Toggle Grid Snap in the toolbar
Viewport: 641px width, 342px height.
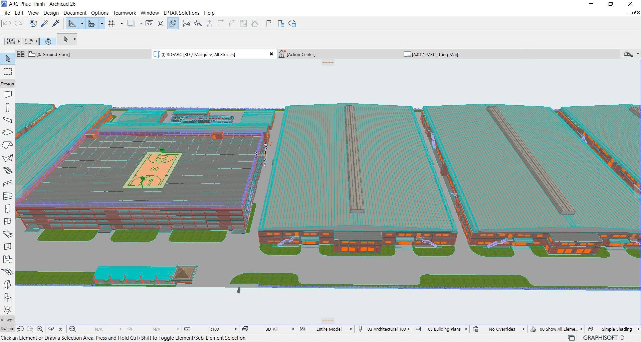click(112, 23)
